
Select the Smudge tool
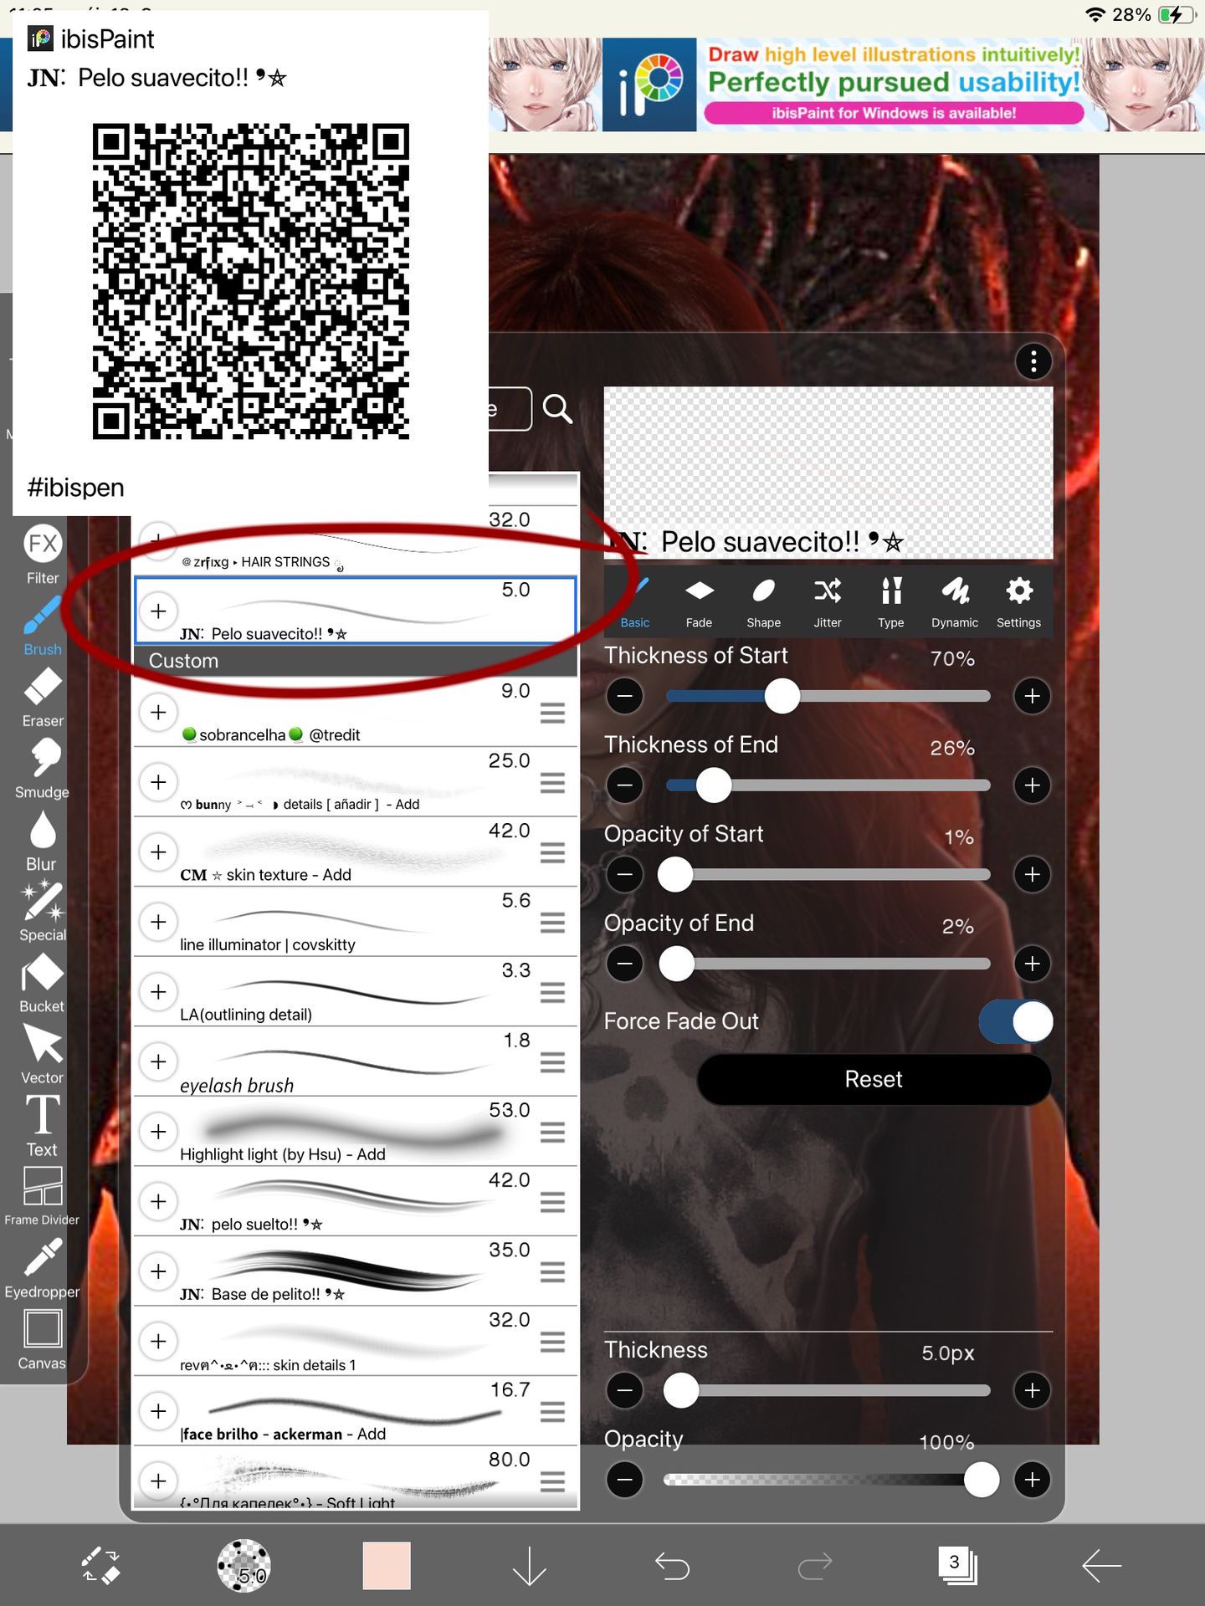pos(42,769)
